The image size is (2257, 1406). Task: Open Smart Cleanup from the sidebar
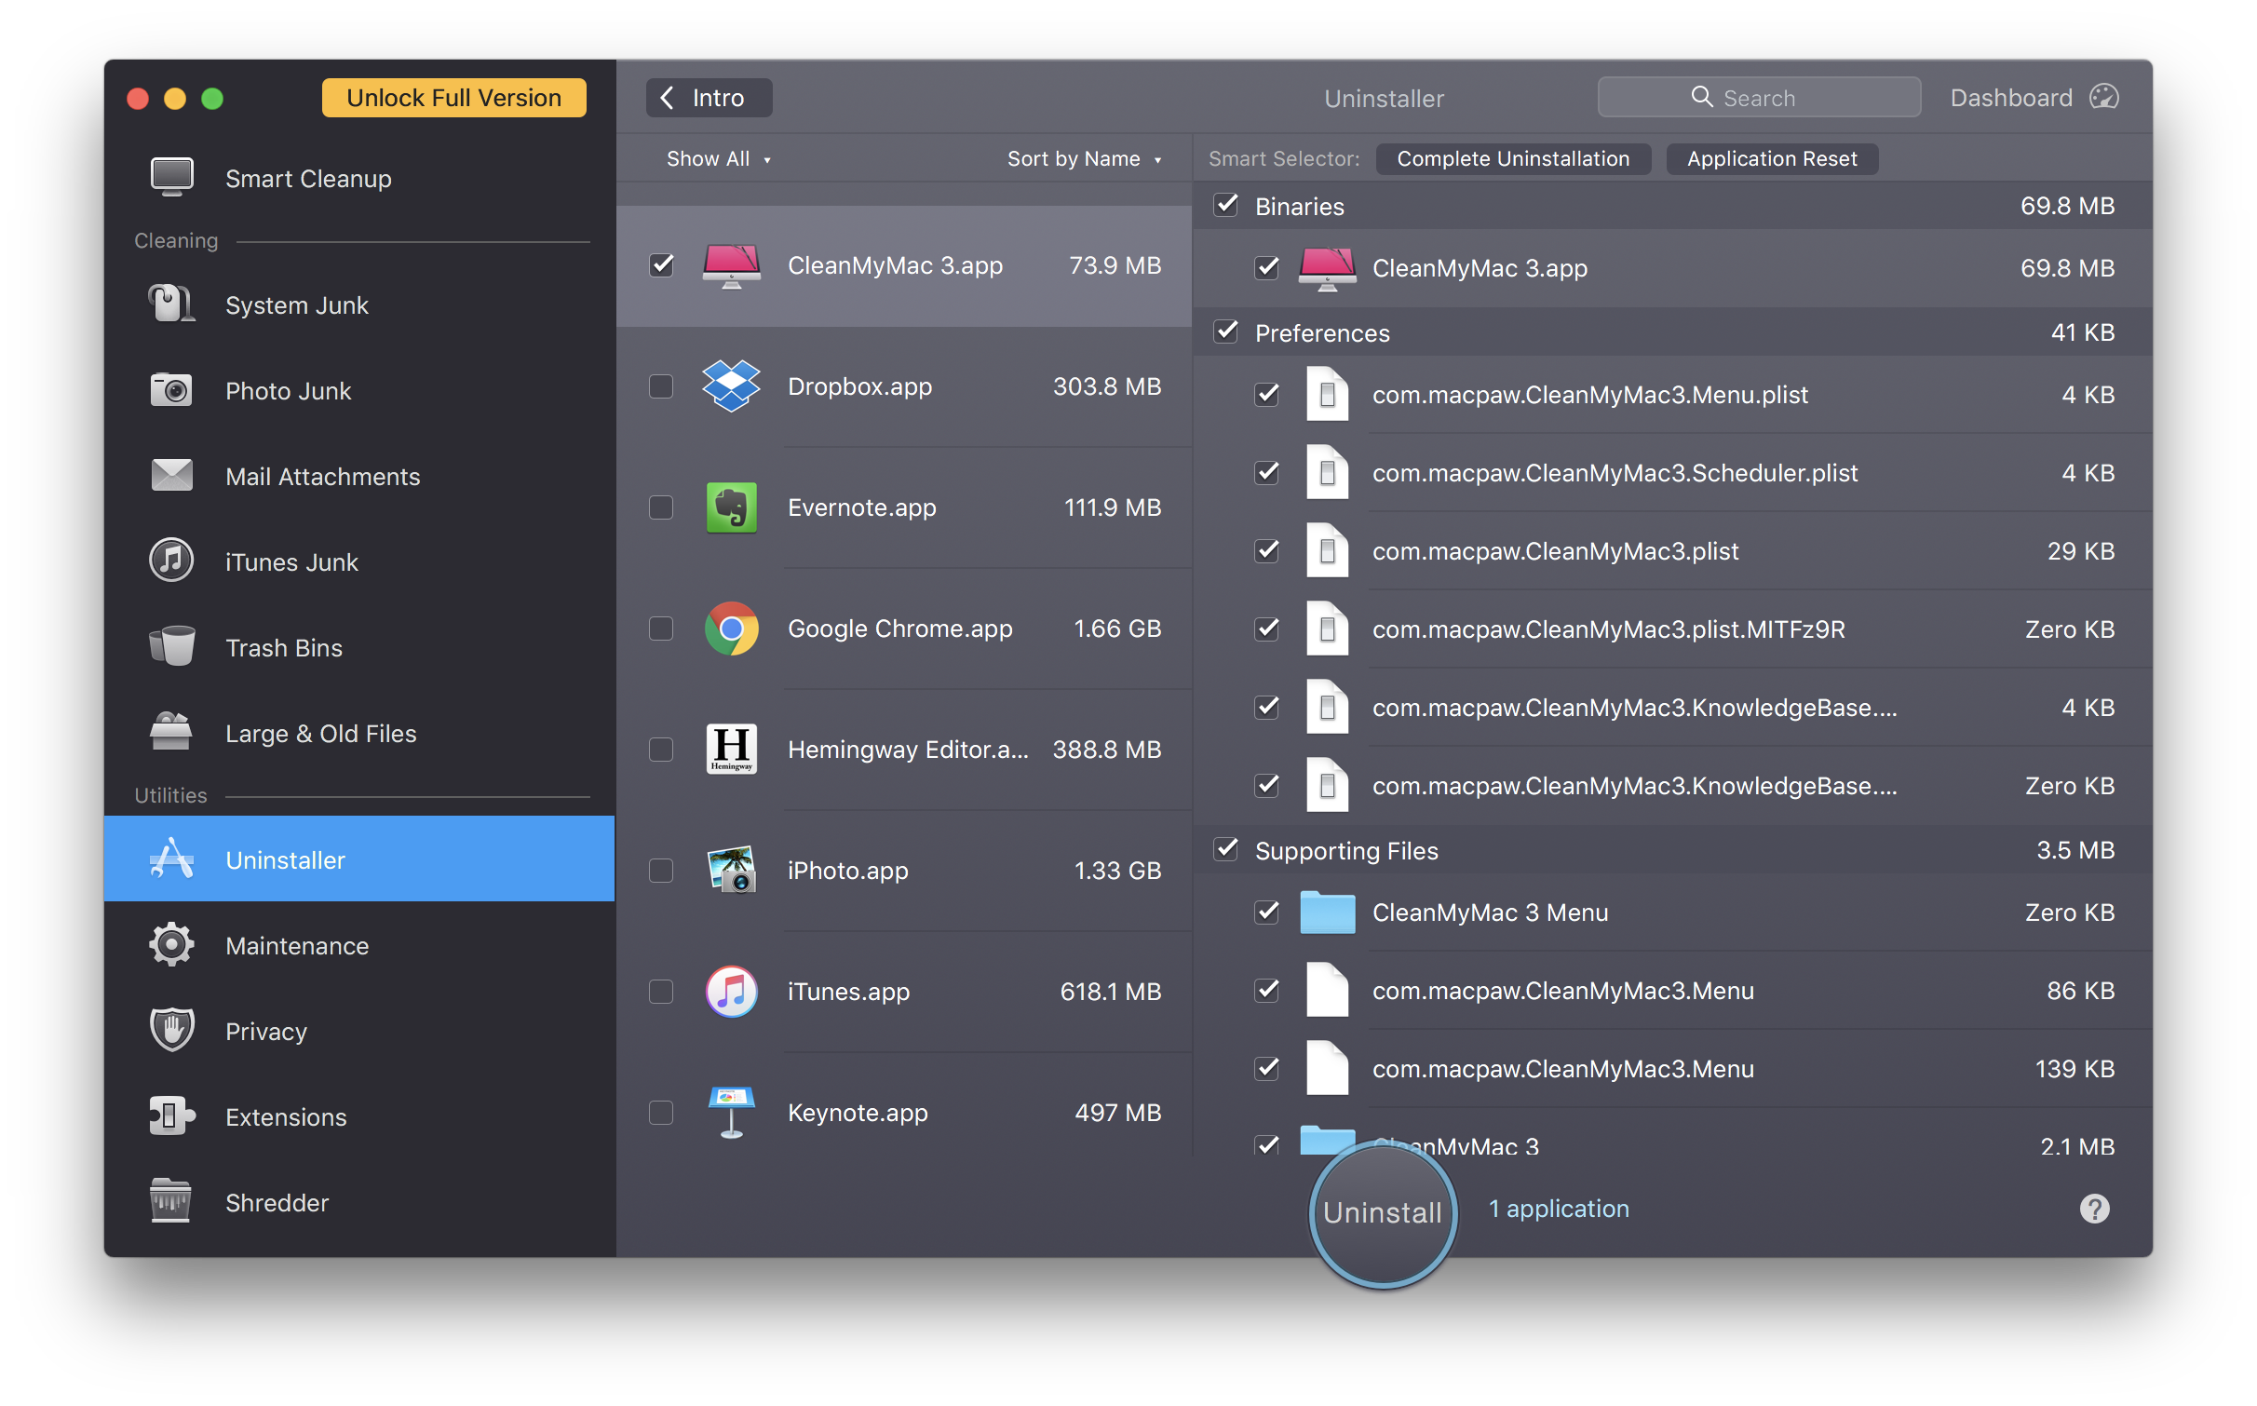pos(308,178)
